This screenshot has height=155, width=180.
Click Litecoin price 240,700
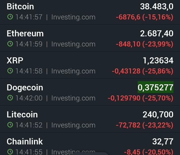coord(158,114)
